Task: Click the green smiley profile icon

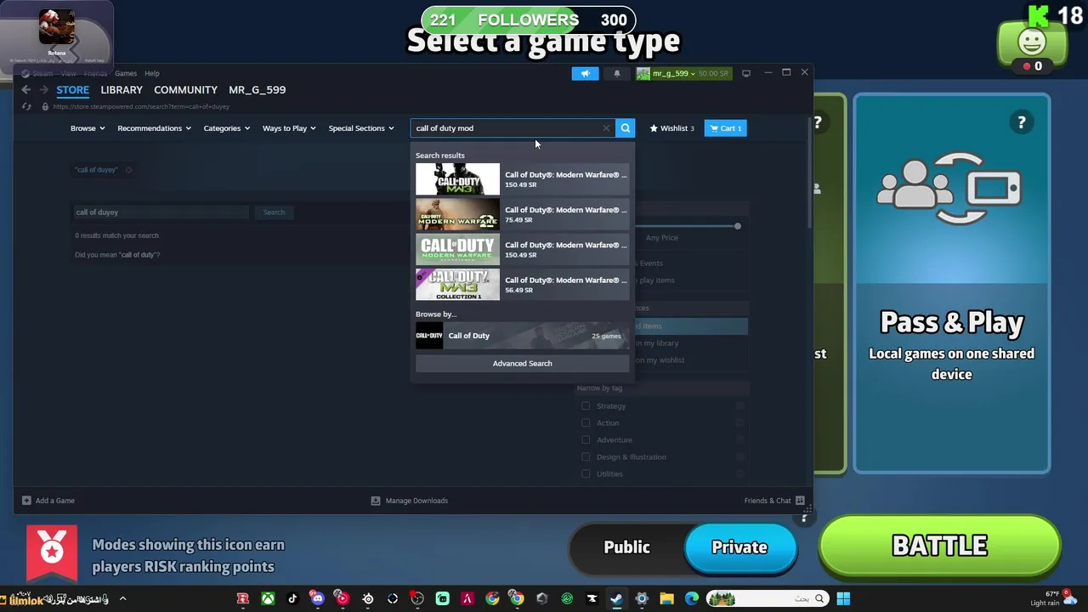Action: coord(1032,43)
